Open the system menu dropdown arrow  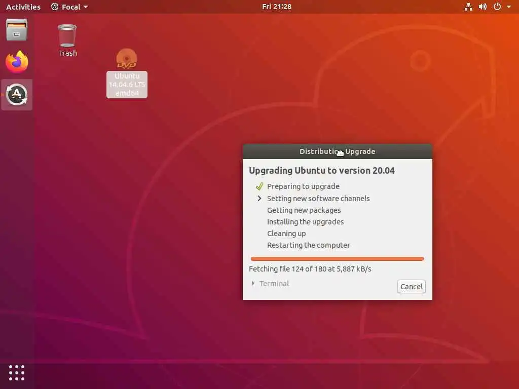coord(509,7)
